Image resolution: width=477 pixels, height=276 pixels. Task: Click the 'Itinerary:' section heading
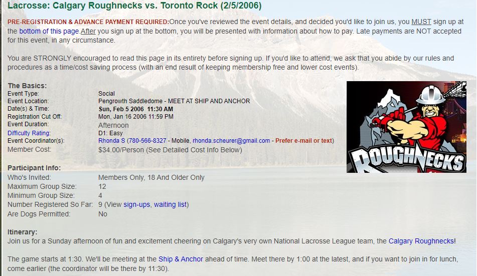tap(22, 232)
